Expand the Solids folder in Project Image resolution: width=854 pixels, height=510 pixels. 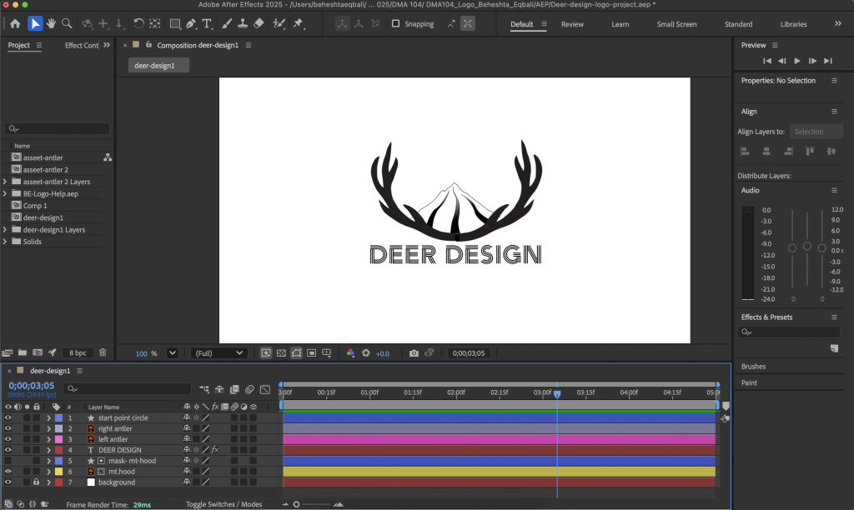click(6, 242)
